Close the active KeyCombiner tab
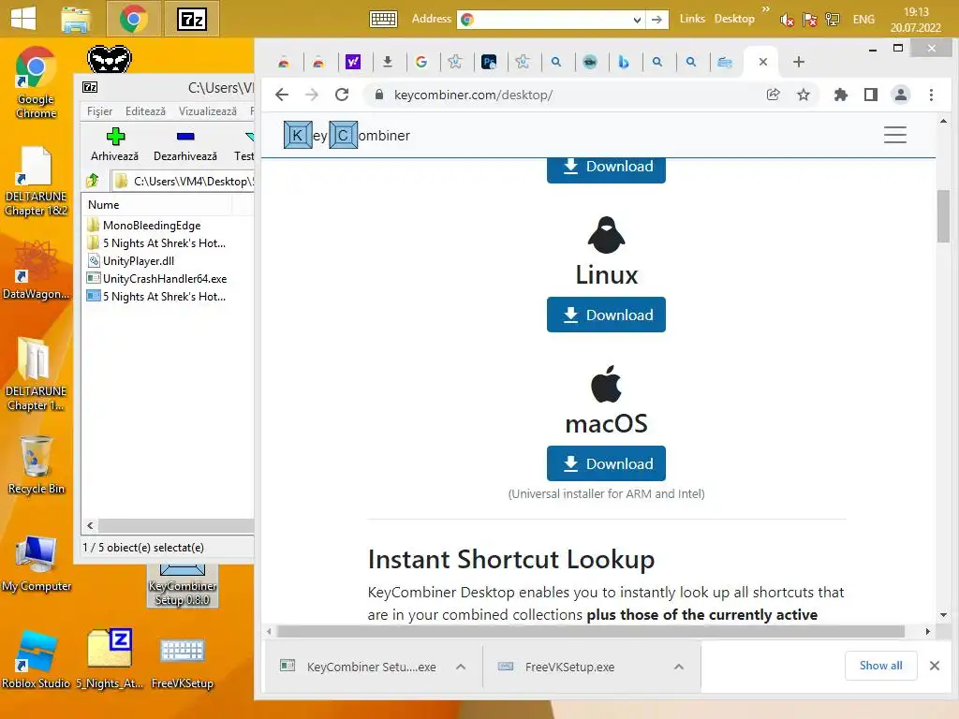This screenshot has height=719, width=959. [762, 62]
